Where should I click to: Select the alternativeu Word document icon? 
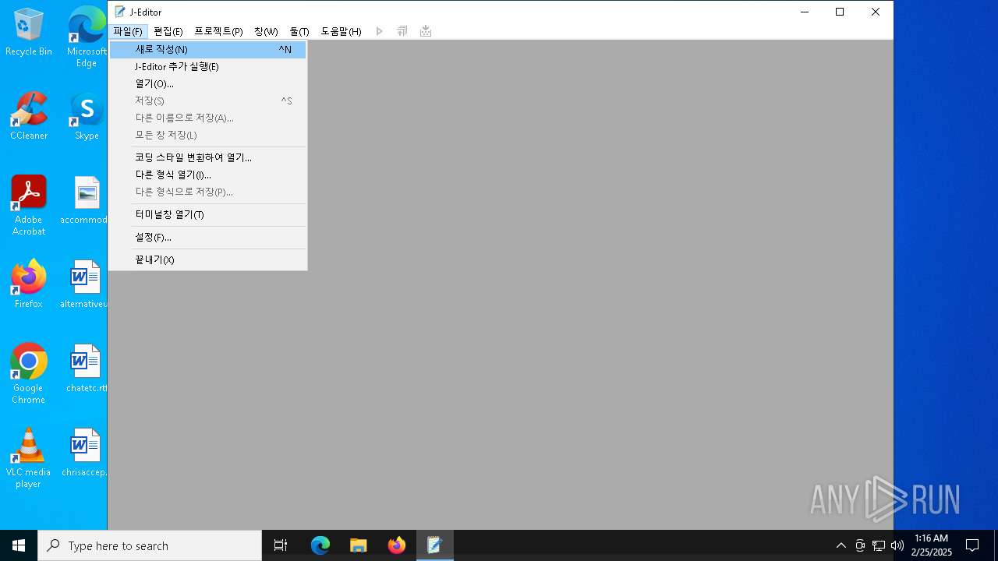pyautogui.click(x=85, y=284)
